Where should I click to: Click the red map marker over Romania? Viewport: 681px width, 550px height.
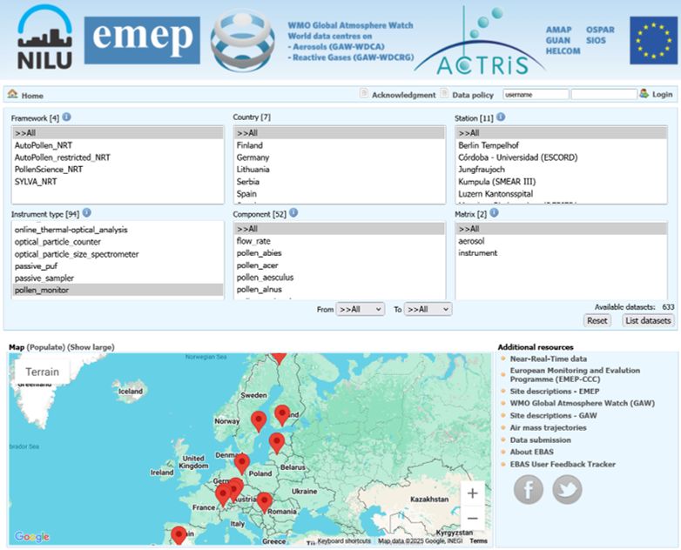[264, 503]
